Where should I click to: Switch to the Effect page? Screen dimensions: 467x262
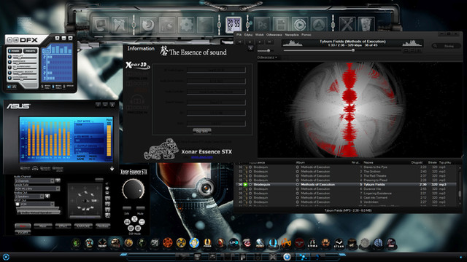point(63,226)
